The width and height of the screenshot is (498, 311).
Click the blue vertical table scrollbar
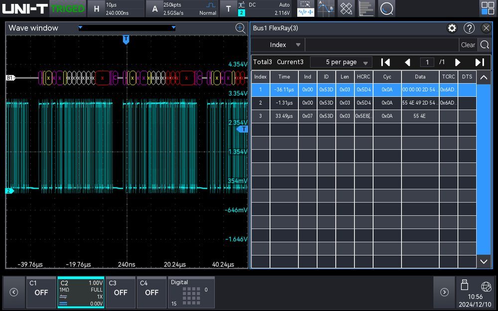[484, 170]
